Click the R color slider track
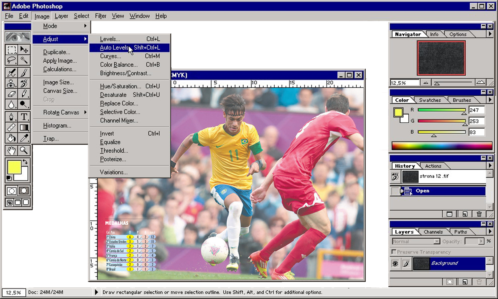 [x=442, y=110]
